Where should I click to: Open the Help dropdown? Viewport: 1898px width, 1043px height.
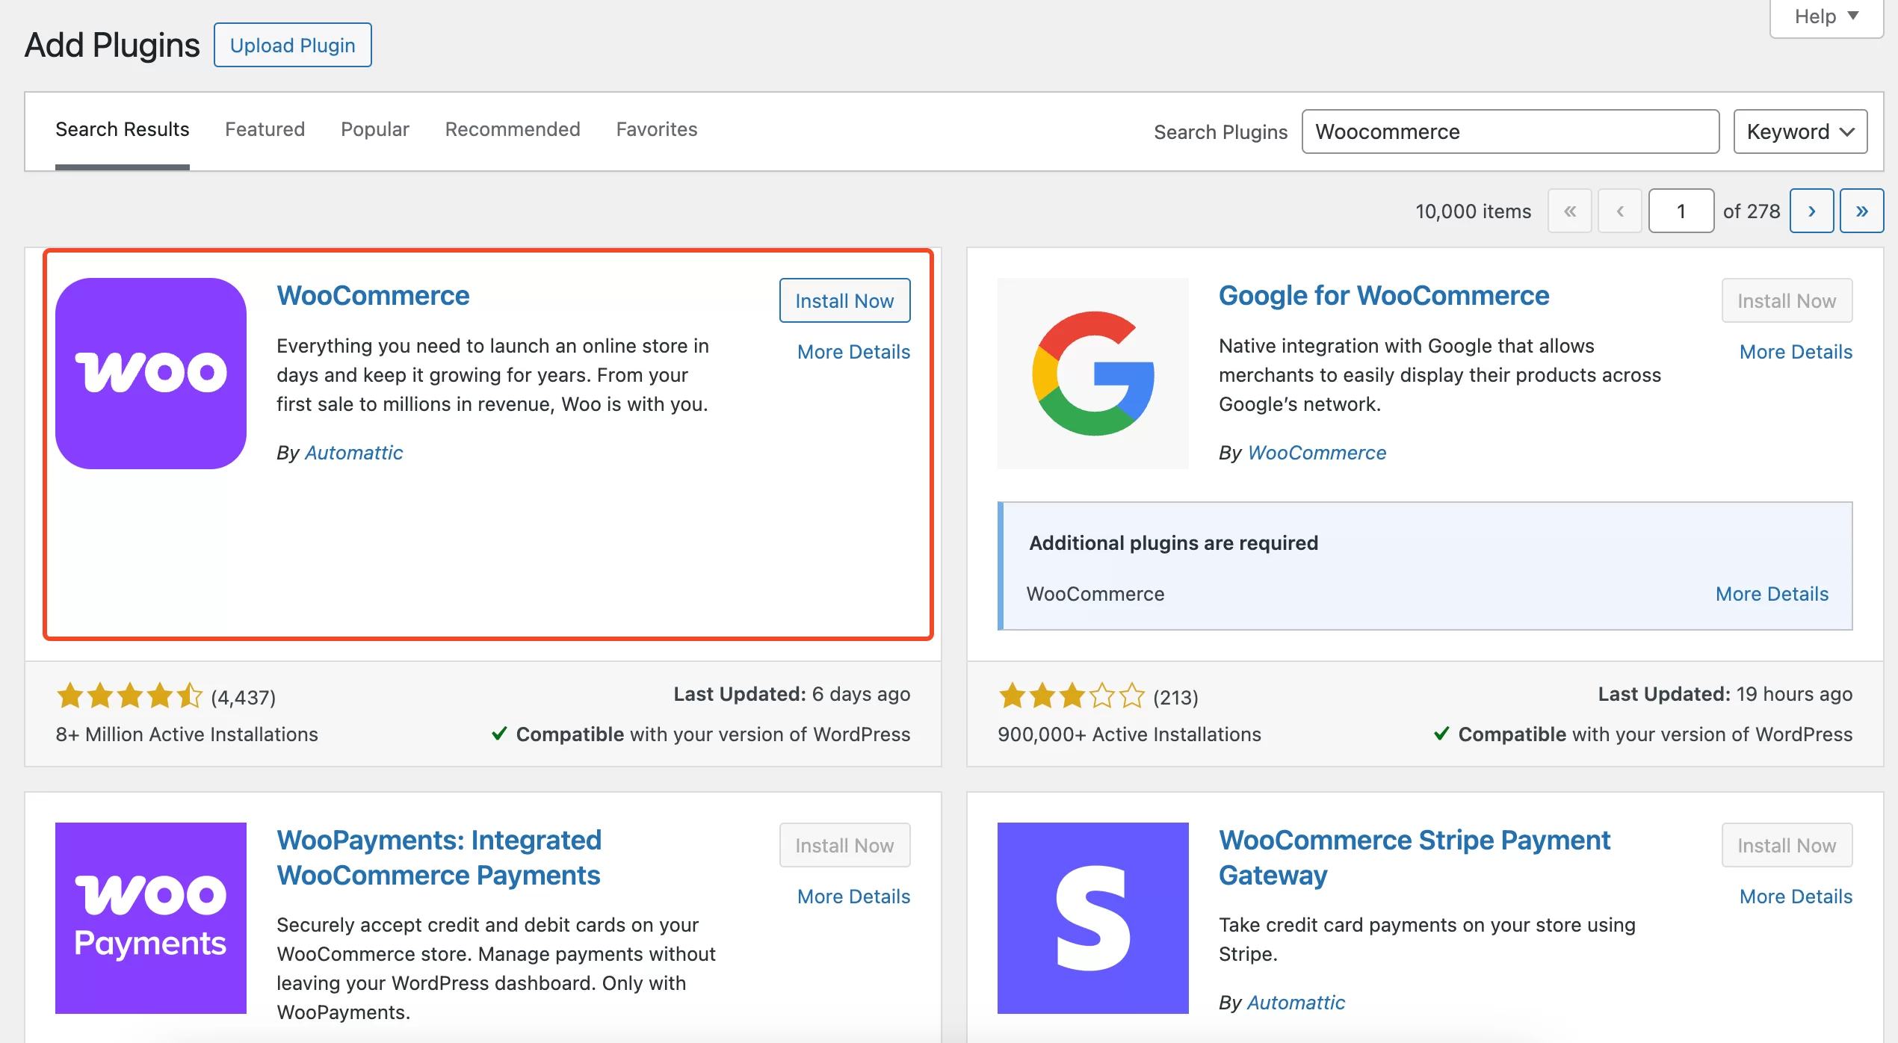1826,16
